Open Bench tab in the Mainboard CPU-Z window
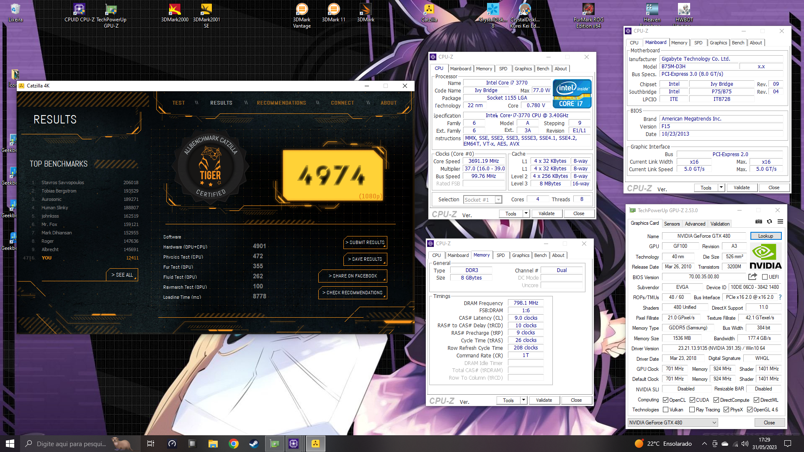Image resolution: width=804 pixels, height=452 pixels. coord(738,43)
